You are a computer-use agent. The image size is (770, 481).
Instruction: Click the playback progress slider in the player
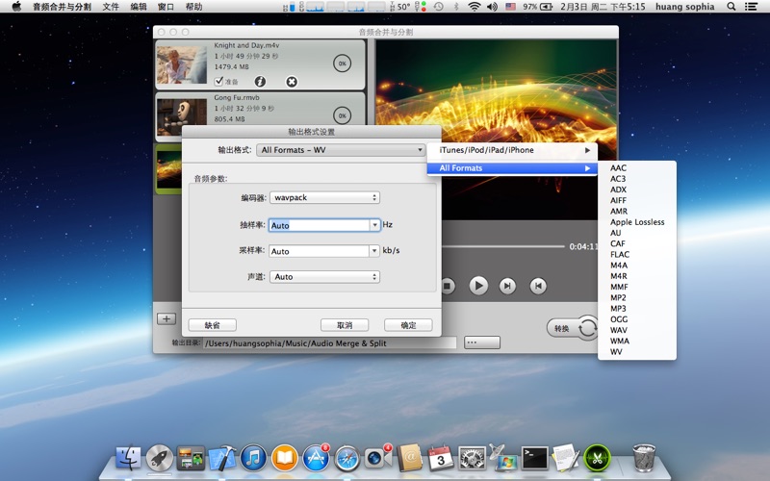coord(500,246)
